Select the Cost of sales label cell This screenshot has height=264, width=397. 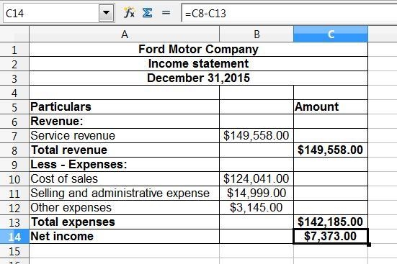(x=125, y=179)
